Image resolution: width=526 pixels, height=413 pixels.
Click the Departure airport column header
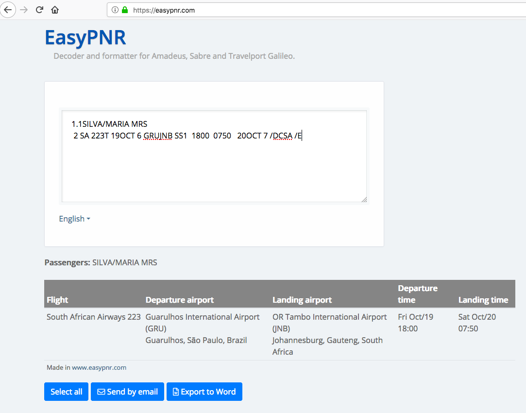tap(180, 300)
